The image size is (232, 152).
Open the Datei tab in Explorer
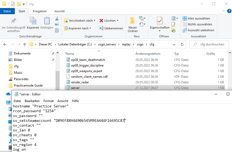(x=7, y=11)
